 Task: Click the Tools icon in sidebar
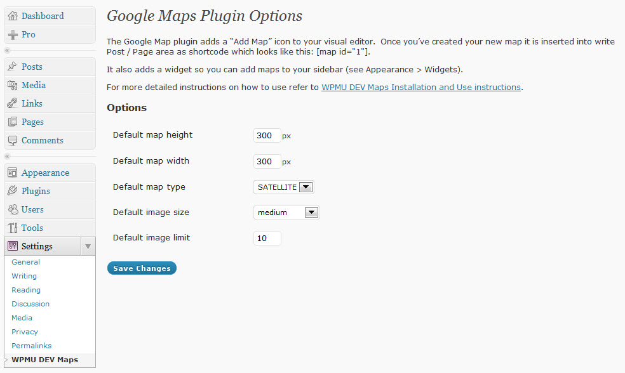[13, 228]
